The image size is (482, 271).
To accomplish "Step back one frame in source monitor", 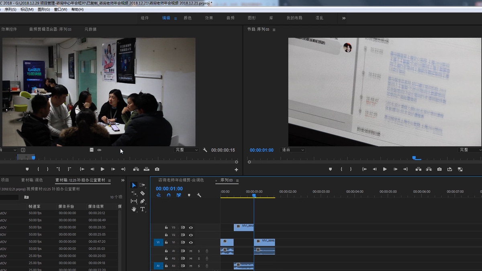I will pyautogui.click(x=92, y=169).
